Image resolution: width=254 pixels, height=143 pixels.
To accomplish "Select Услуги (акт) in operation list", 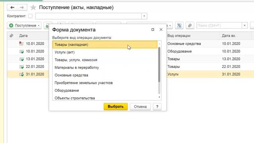I will click(105, 52).
